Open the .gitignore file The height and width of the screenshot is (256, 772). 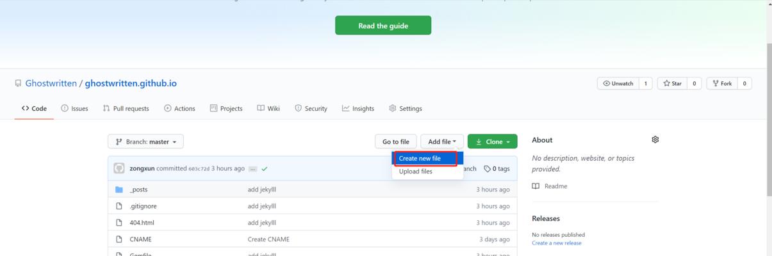point(143,206)
